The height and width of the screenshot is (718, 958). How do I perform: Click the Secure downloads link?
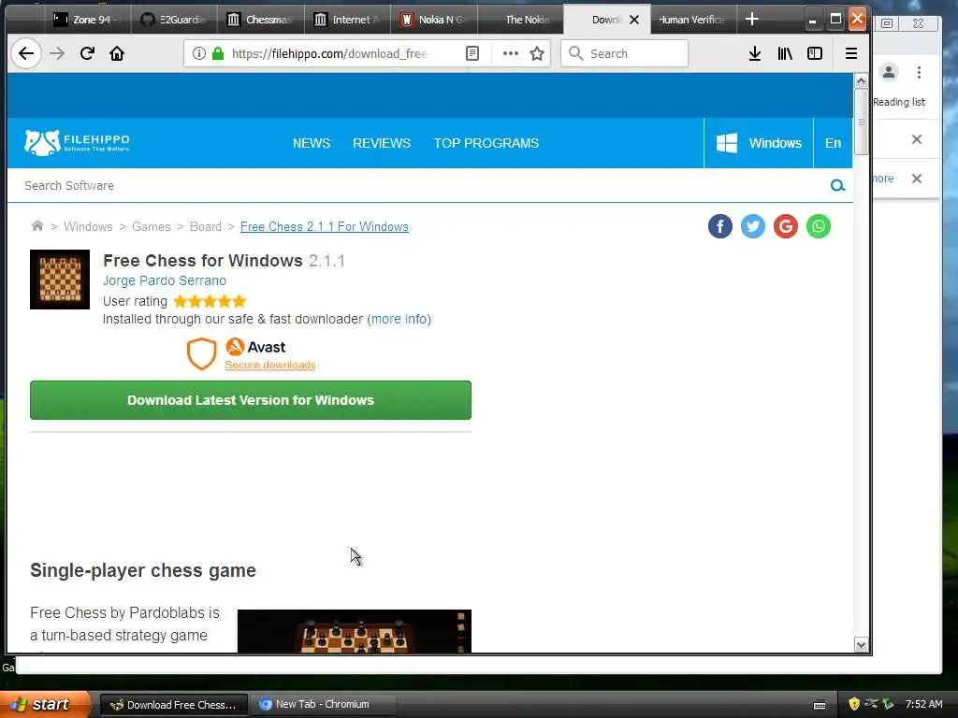(270, 365)
